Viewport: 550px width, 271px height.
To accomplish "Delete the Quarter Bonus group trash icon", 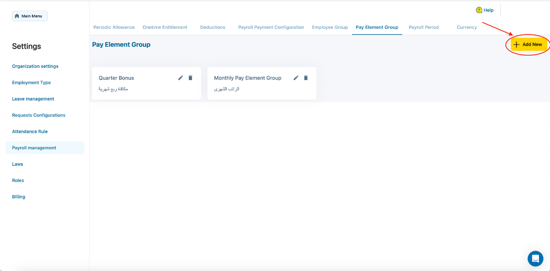I will [191, 78].
